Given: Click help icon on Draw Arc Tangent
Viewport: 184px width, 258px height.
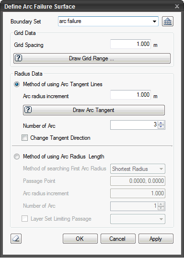Looking at the screenshot, I should [28, 110].
